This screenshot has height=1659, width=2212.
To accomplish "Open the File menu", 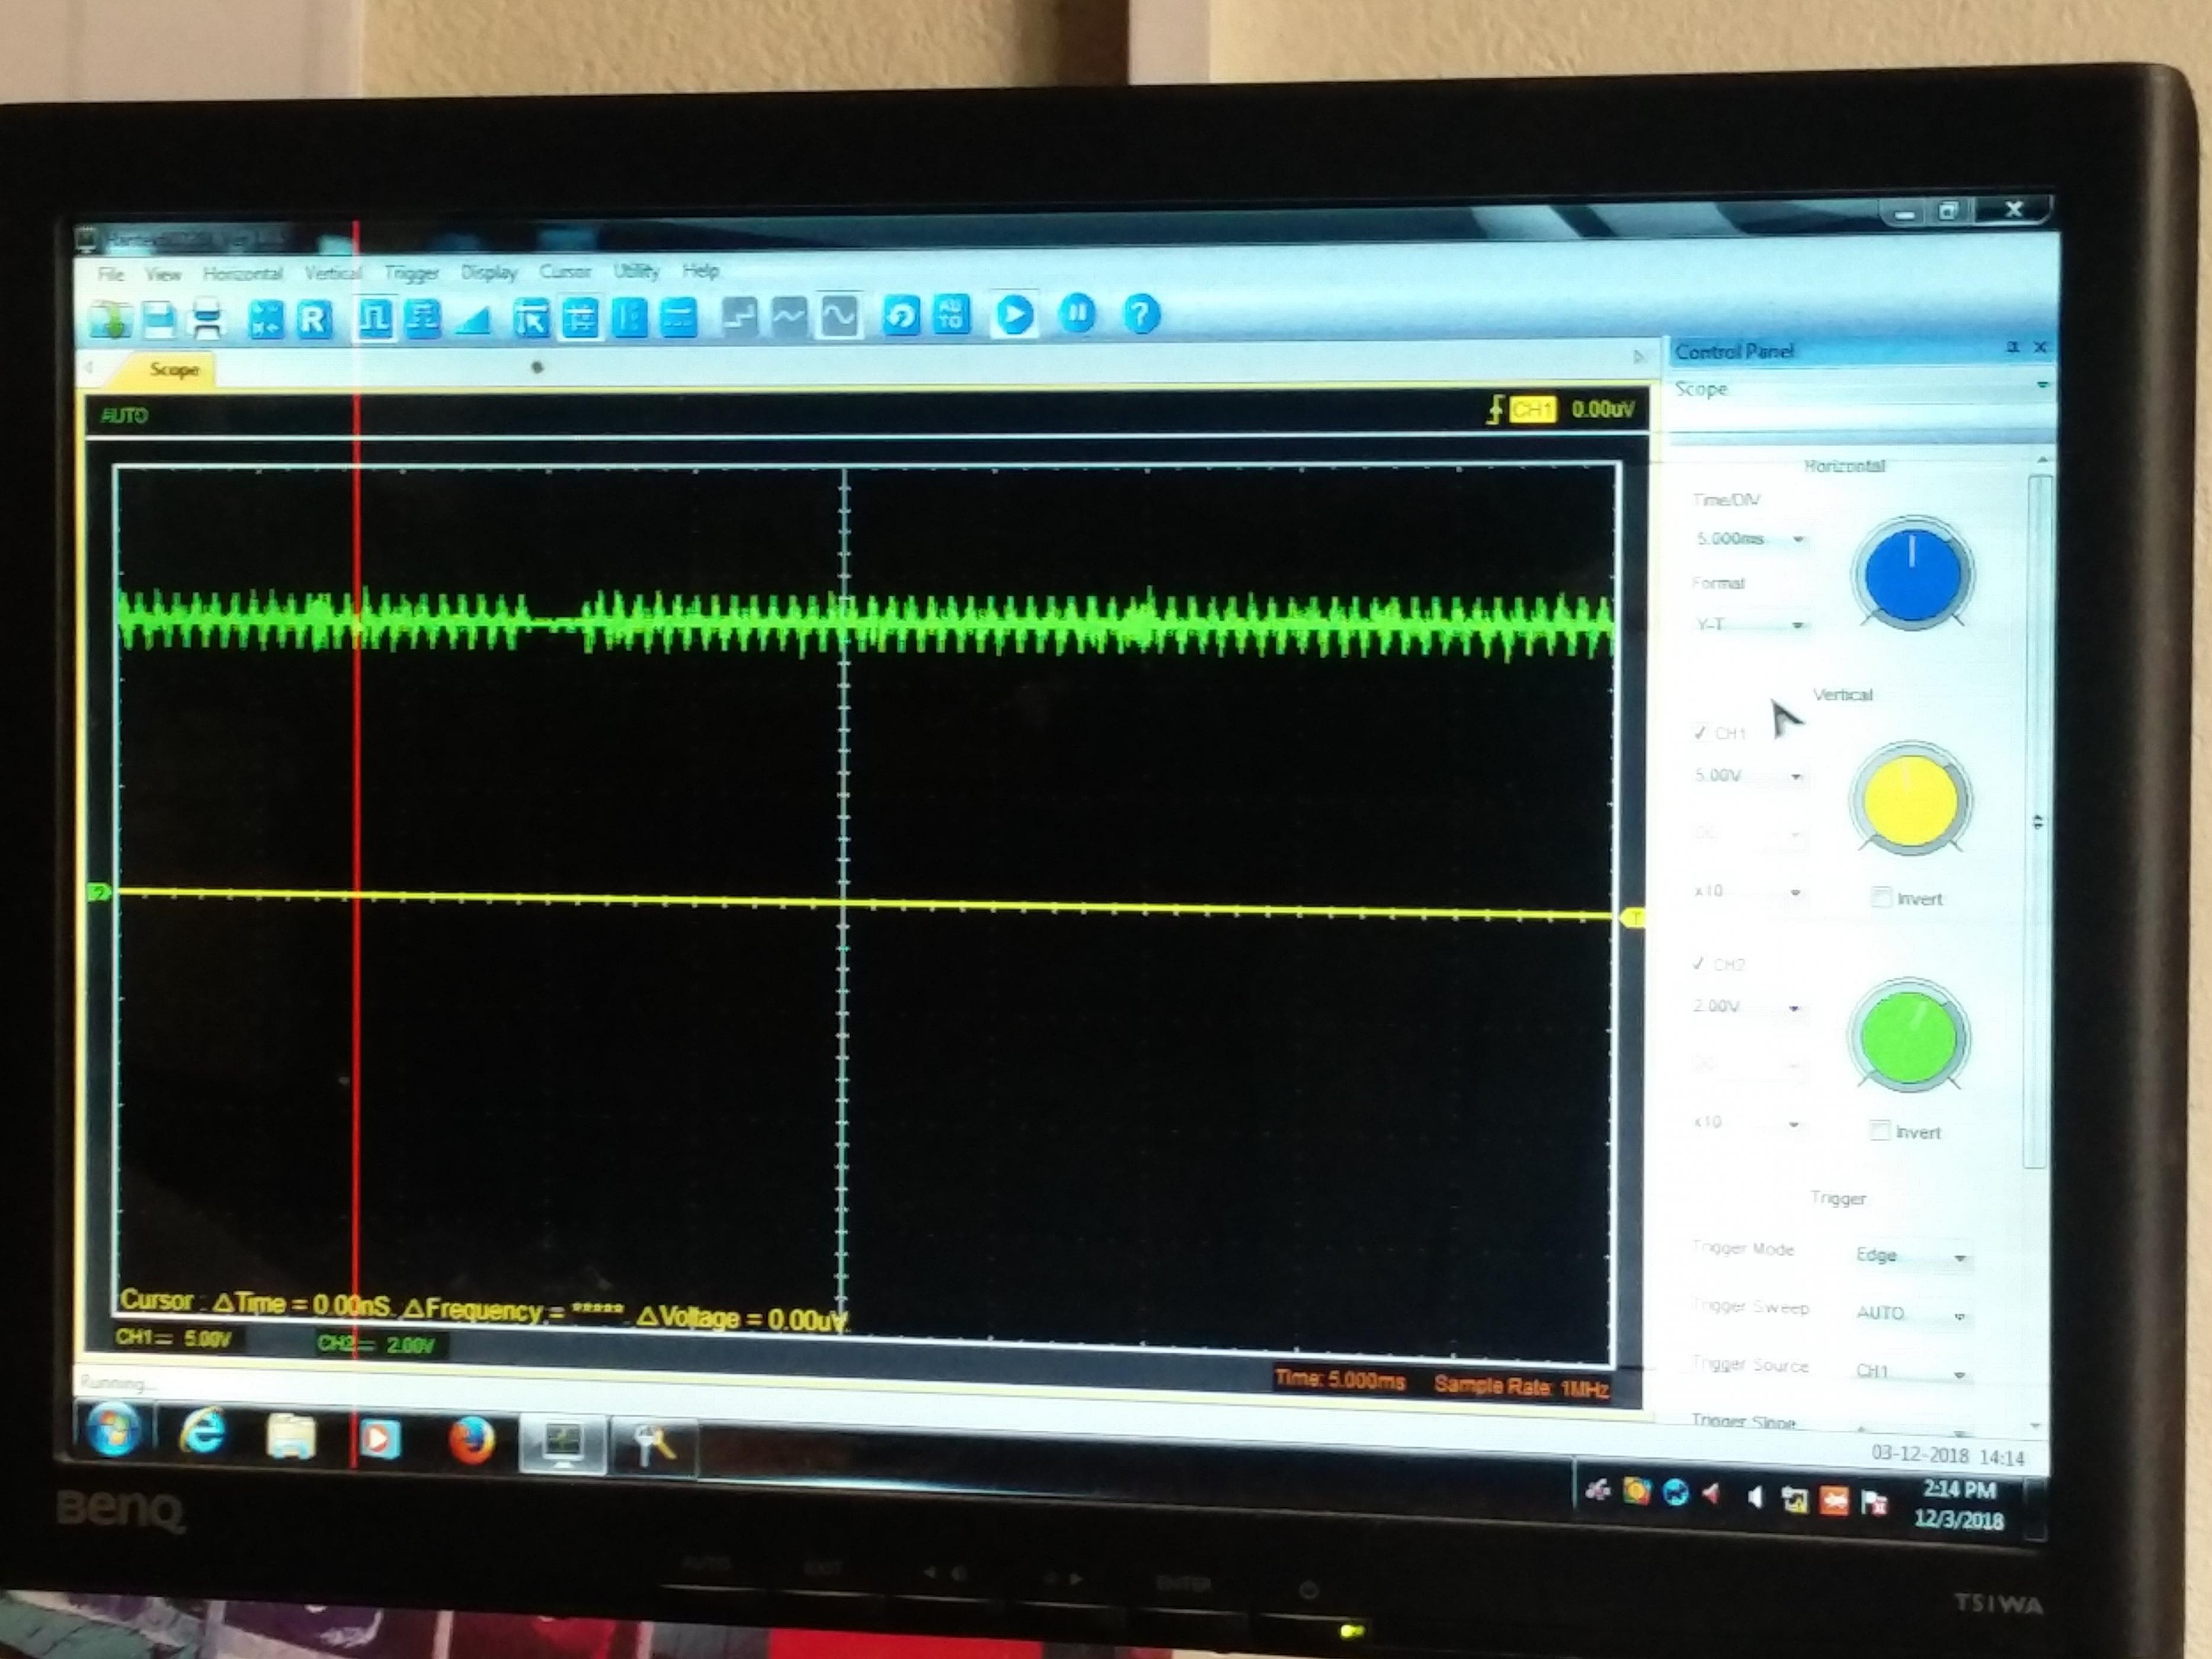I will tap(110, 274).
